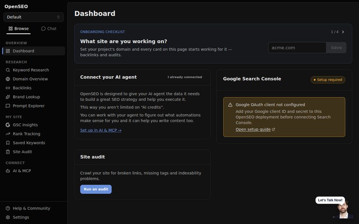This screenshot has width=359, height=224.
Task: Click the AI & MCP robot icon
Action: click(8, 171)
